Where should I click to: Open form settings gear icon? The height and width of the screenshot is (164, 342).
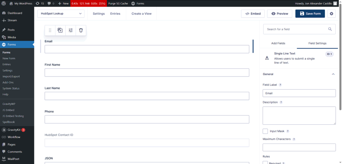[331, 14]
